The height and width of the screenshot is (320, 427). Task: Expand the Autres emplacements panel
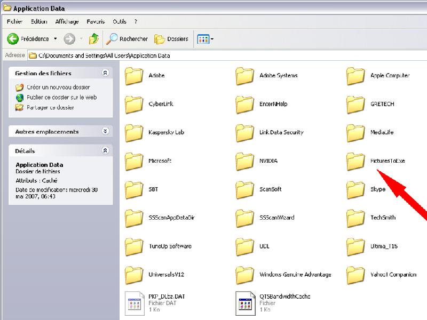click(105, 131)
